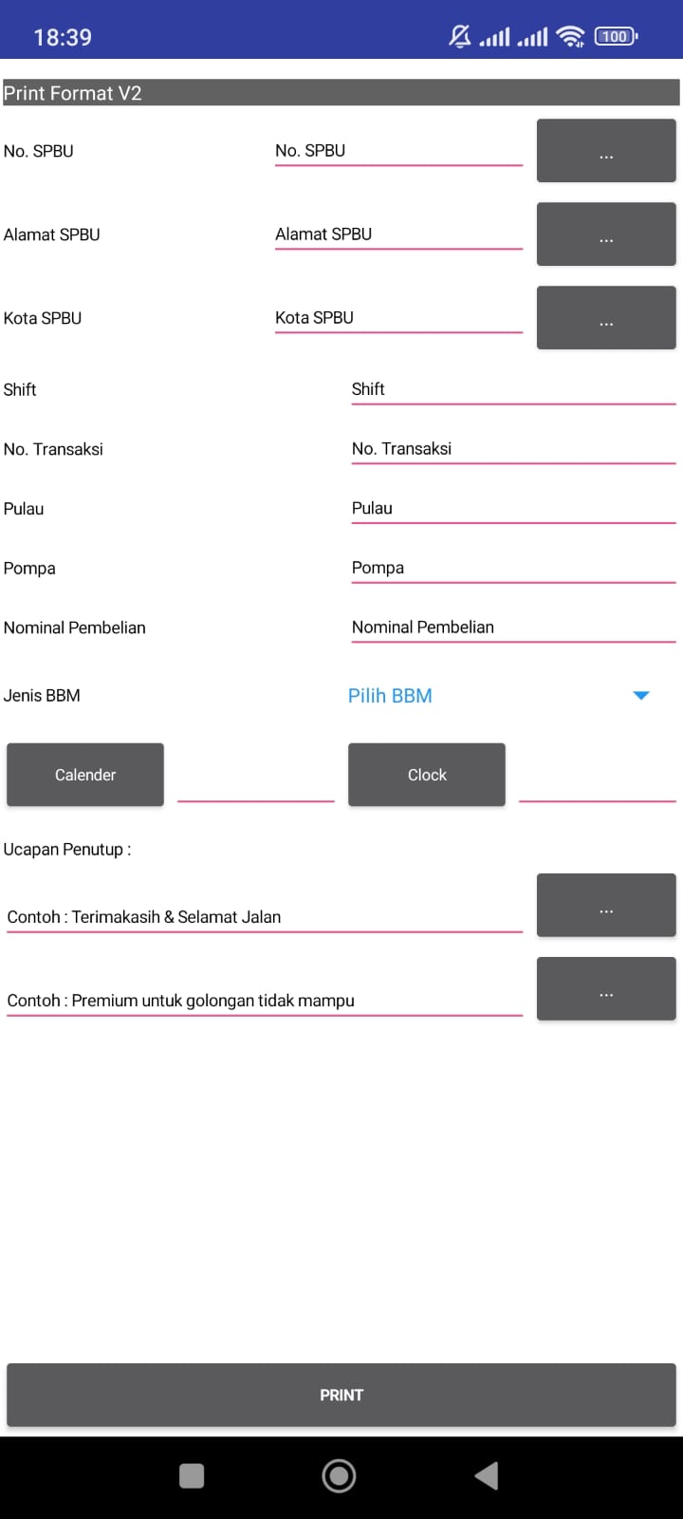Open recent apps with square icon
Image resolution: width=683 pixels, height=1519 pixels.
click(x=192, y=1475)
